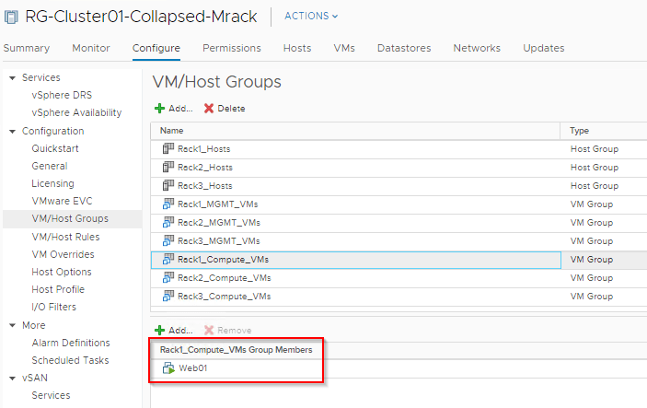
Task: Open Host Profile
Action: point(58,289)
